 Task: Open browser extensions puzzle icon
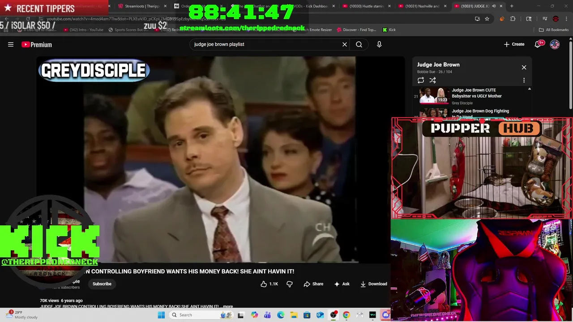(513, 19)
